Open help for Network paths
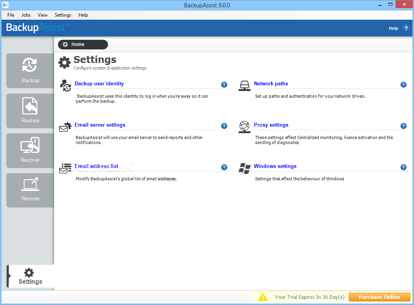414x305 pixels. click(404, 85)
